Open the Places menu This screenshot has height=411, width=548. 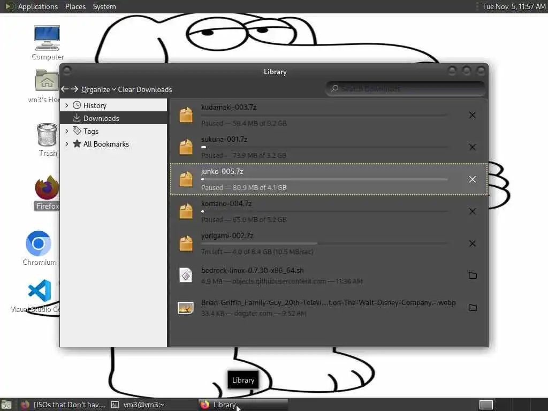[x=75, y=6]
